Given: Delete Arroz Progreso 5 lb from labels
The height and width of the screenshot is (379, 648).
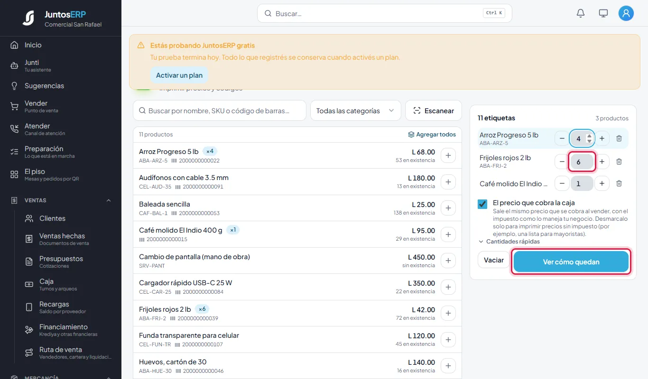Looking at the screenshot, I should tap(619, 138).
